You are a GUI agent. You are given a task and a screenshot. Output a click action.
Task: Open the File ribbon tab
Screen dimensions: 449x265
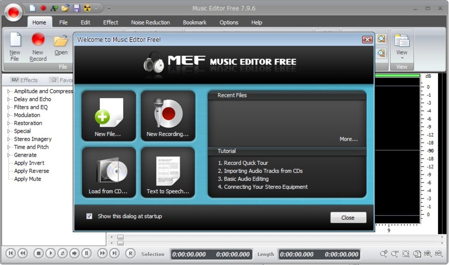click(63, 22)
